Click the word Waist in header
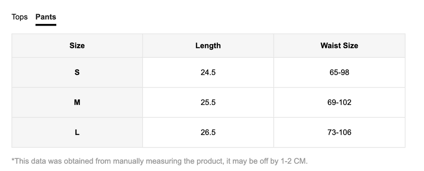This screenshot has width=424, height=171. coord(329,45)
